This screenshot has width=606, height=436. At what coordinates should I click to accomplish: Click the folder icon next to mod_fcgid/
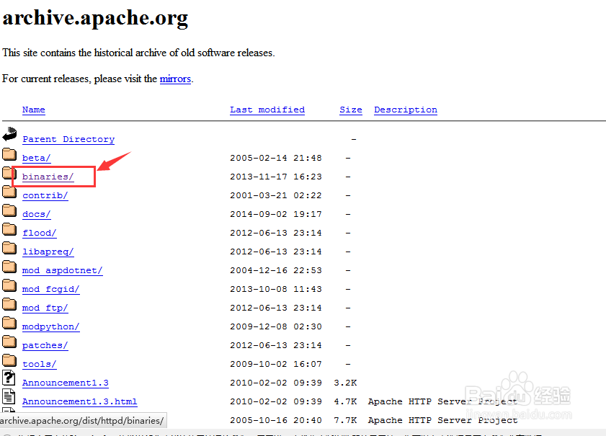coord(9,285)
